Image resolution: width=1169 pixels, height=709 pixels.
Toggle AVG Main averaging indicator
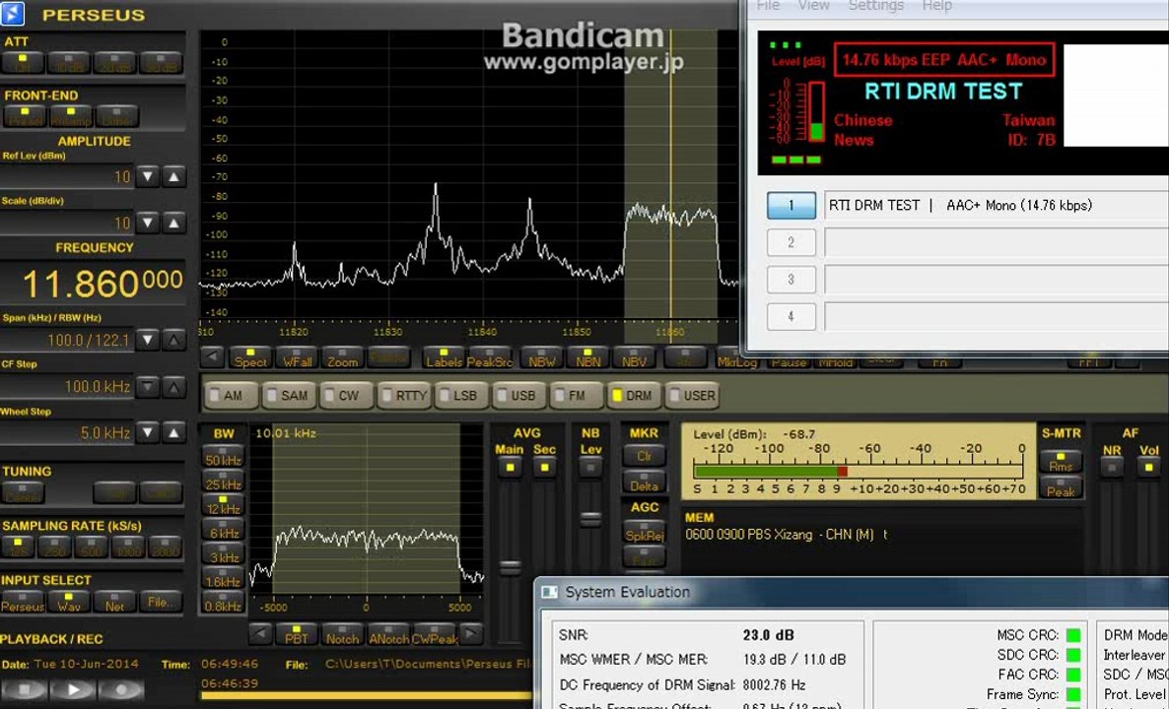pos(511,468)
